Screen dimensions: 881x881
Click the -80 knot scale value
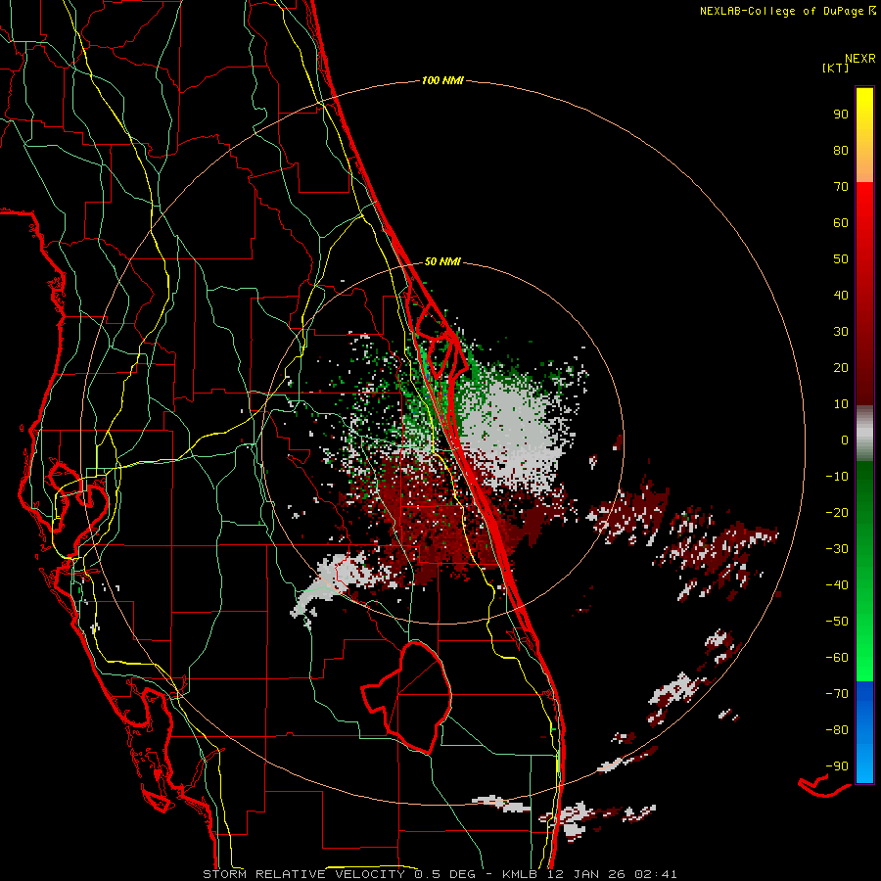pos(837,730)
